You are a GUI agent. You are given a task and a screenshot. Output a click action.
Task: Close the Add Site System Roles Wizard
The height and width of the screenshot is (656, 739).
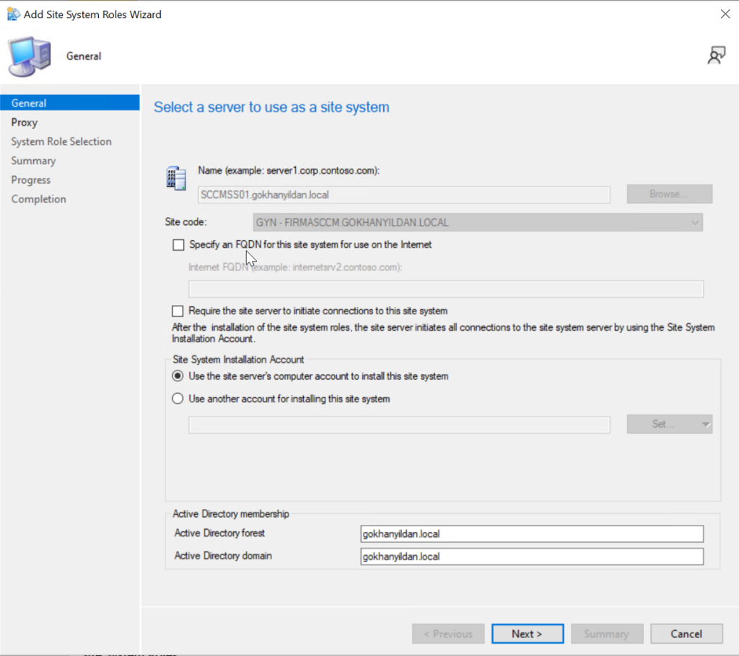(725, 14)
